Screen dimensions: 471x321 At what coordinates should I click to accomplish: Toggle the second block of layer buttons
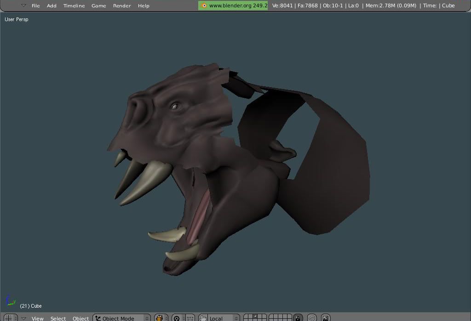coord(280,318)
